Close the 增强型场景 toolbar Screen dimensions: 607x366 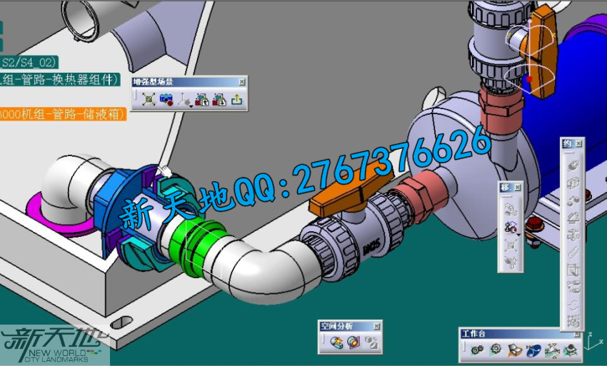241,81
